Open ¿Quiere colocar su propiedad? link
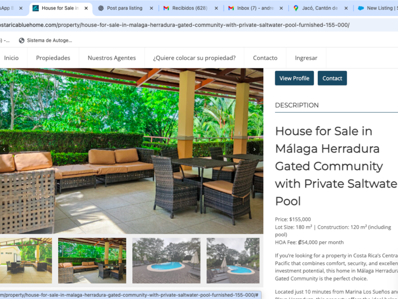The image size is (398, 299). click(x=194, y=58)
